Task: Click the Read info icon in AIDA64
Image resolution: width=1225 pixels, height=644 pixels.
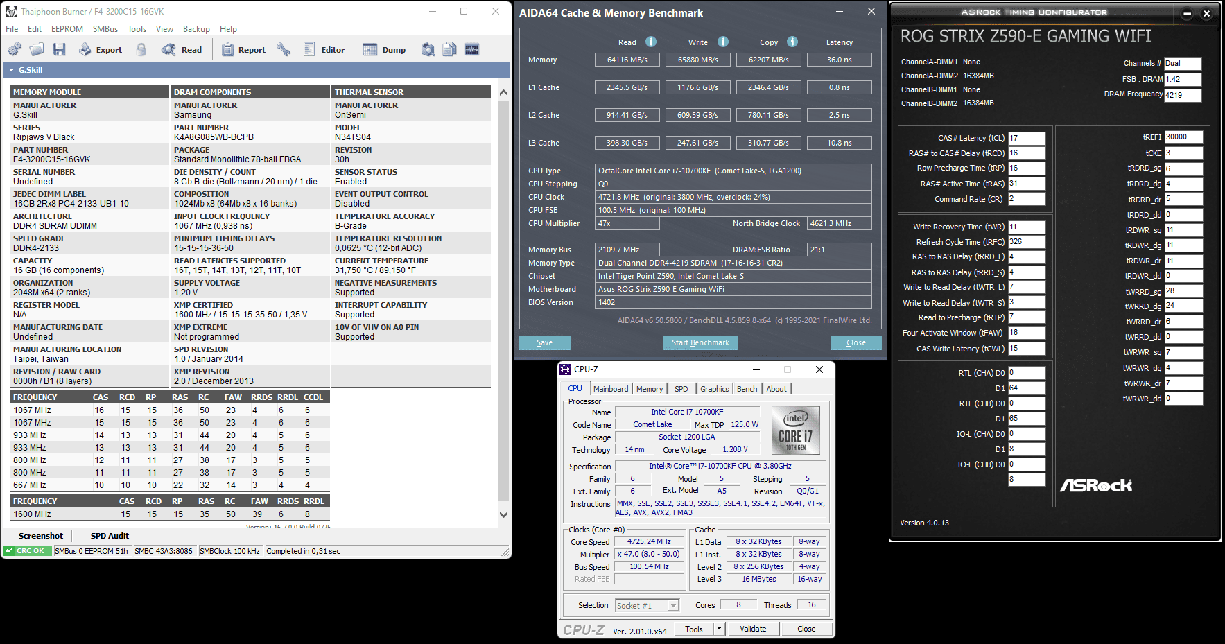Action: [x=651, y=42]
